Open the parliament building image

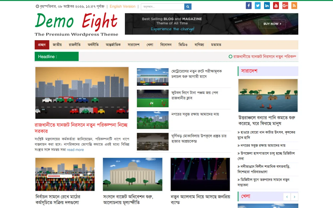[133, 174]
